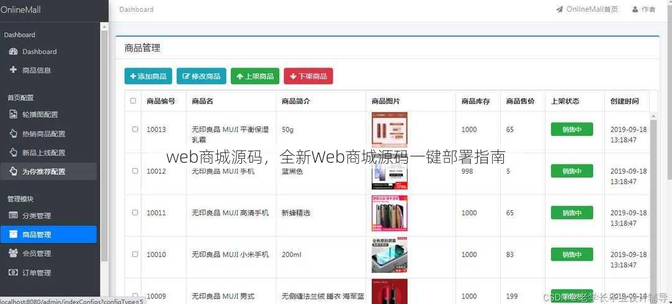Click the 上架状态 column header
The height and width of the screenshot is (304, 672).
[565, 101]
